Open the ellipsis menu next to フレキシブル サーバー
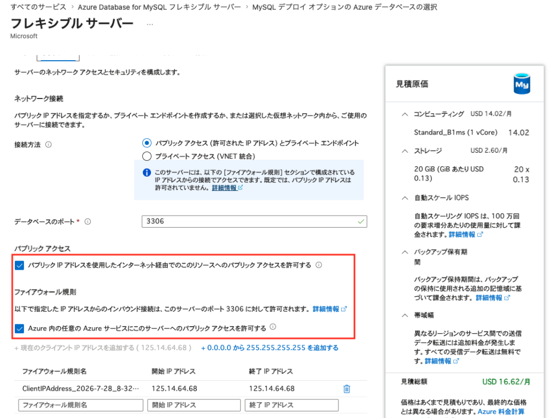This screenshot has height=418, width=560. tap(150, 24)
